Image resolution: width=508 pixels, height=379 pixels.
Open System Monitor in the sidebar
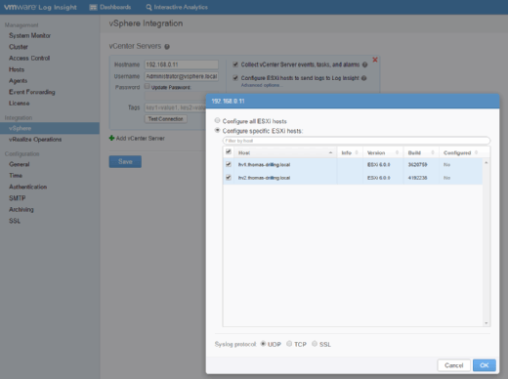pos(29,35)
